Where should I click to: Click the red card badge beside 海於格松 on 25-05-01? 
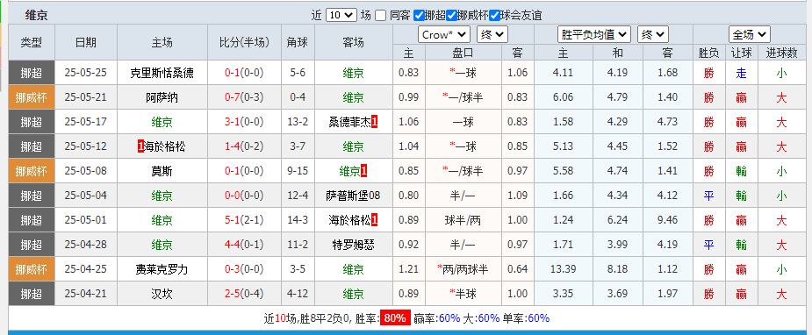375,220
